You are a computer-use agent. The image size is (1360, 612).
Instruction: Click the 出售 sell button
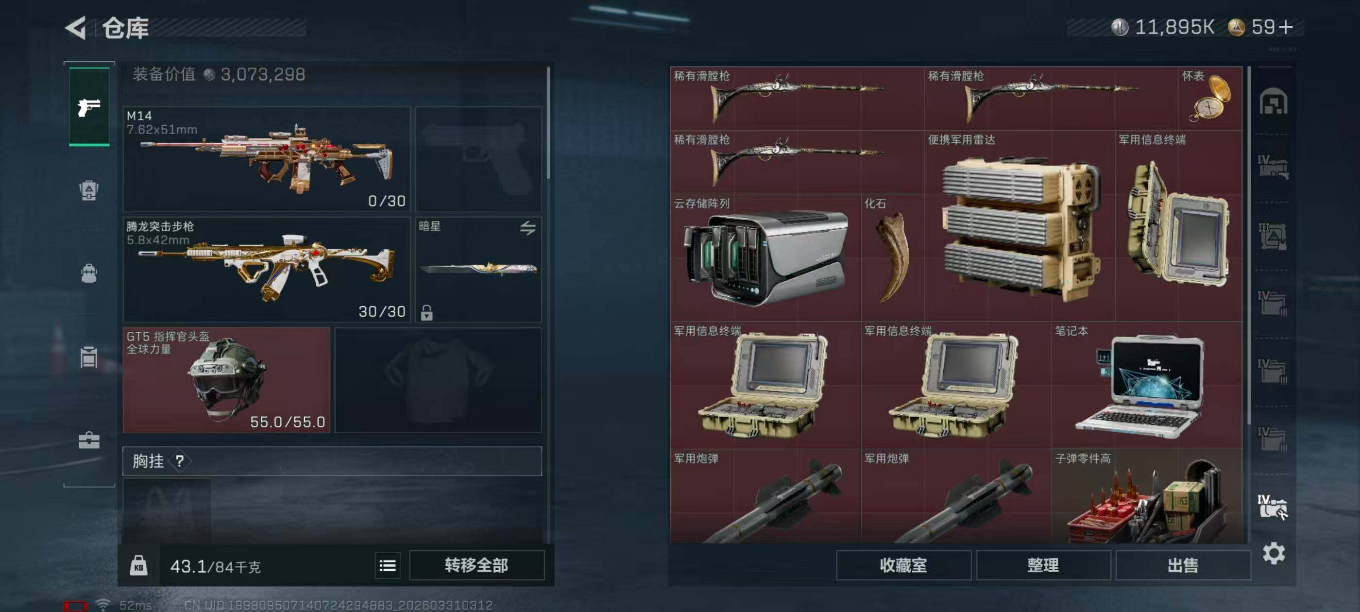[1183, 565]
